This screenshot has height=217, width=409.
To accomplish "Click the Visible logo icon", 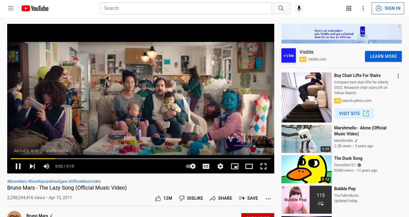I will pyautogui.click(x=289, y=55).
